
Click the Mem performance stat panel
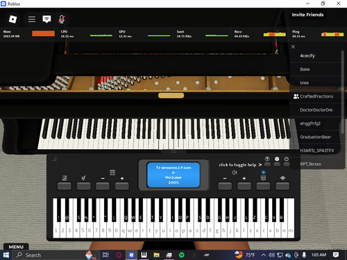pos(28,34)
